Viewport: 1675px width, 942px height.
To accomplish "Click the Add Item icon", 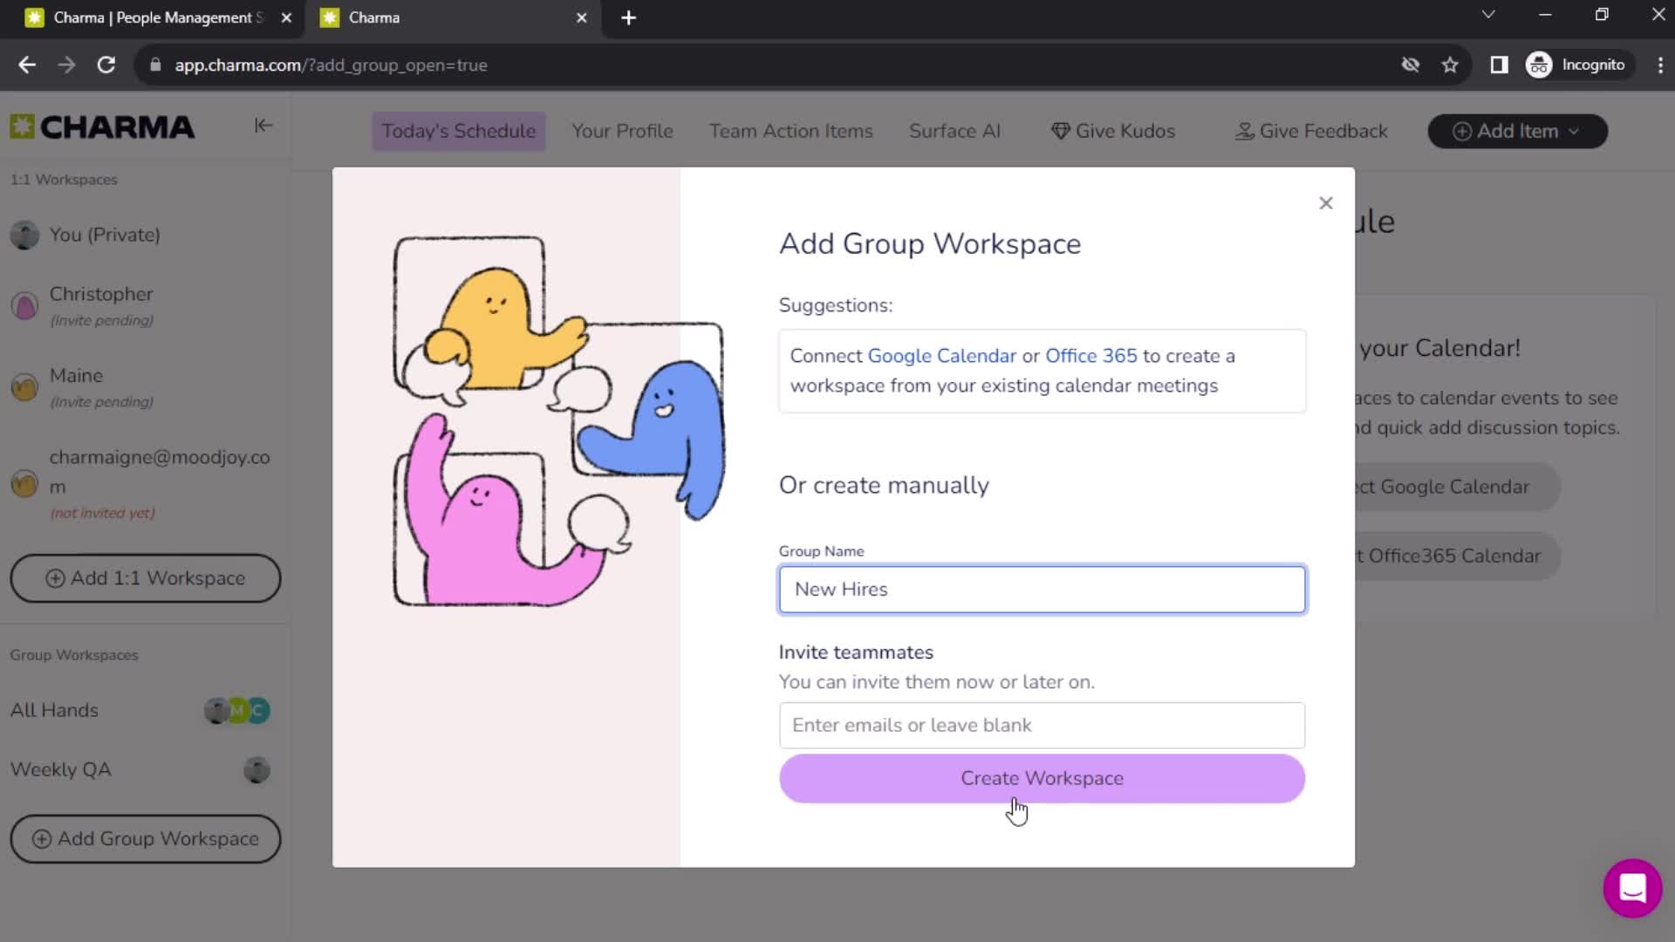I will click(x=1463, y=130).
